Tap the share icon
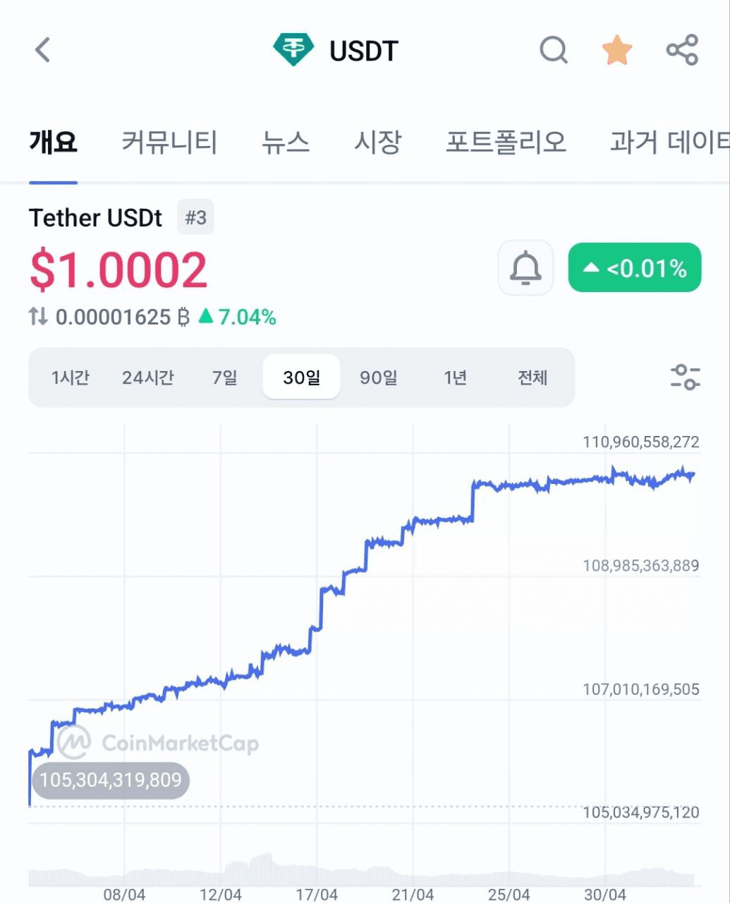This screenshot has width=730, height=903. click(682, 50)
